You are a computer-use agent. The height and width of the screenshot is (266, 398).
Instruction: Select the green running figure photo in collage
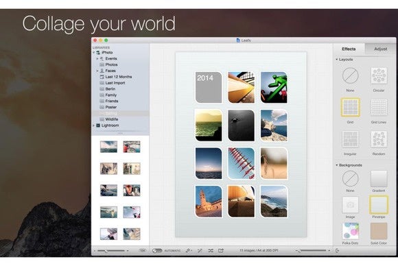point(274,88)
